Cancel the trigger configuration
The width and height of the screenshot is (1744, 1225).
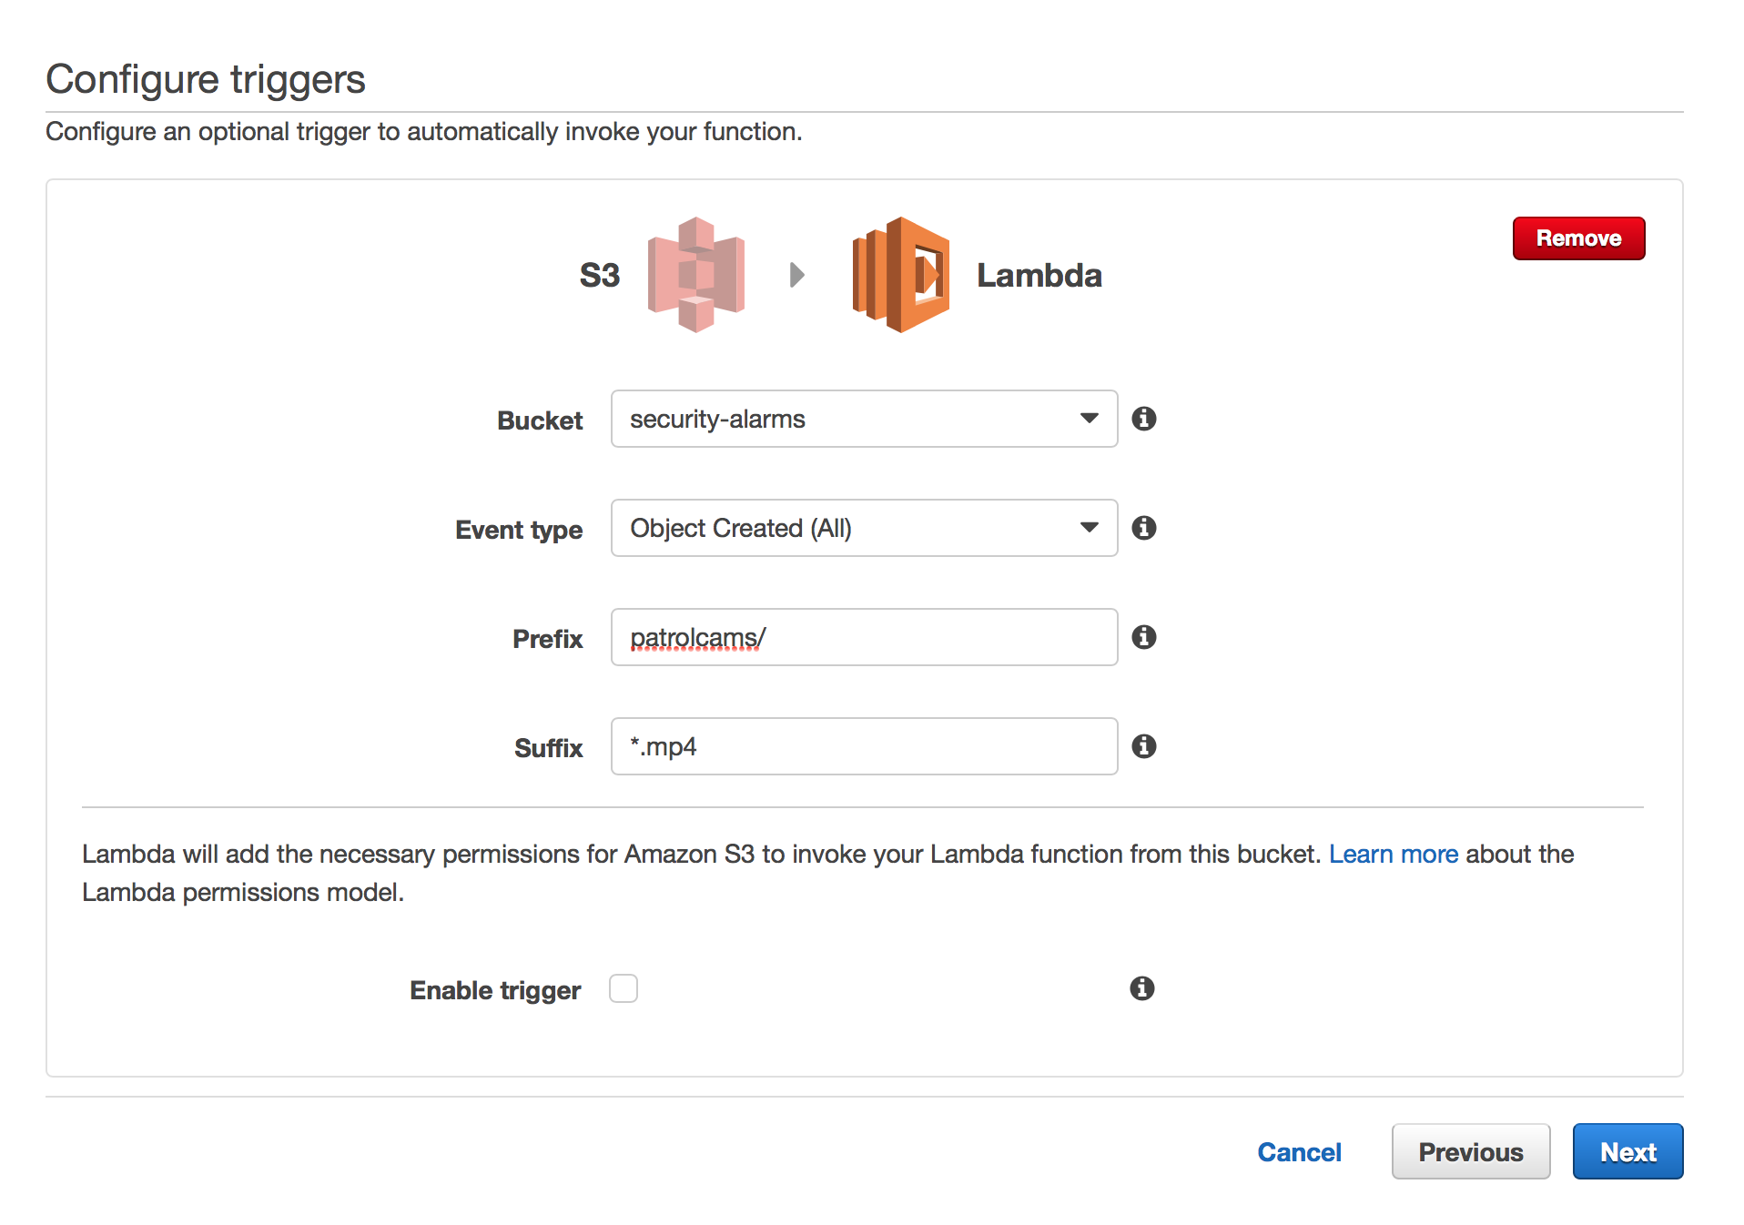1299,1152
